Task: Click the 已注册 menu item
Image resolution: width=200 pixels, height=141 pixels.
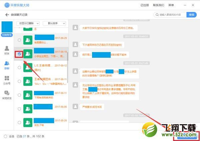Action: coord(145,5)
